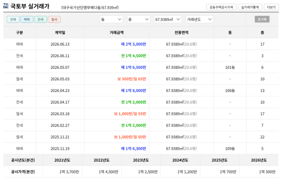
Task: Click date 2026.03.18
Action: coord(60,114)
